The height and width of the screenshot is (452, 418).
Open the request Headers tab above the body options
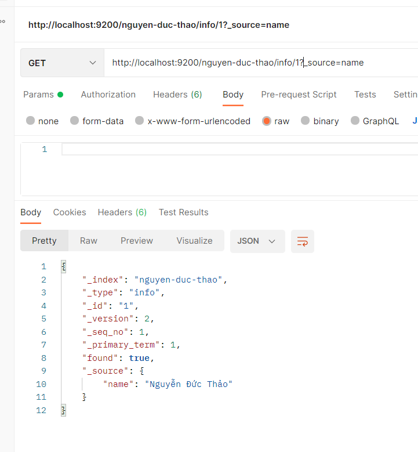click(x=177, y=95)
